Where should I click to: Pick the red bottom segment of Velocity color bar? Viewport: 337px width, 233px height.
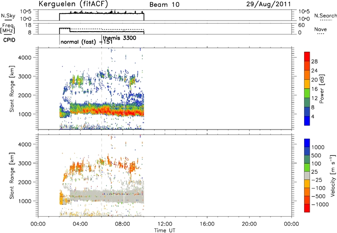pos(307,208)
